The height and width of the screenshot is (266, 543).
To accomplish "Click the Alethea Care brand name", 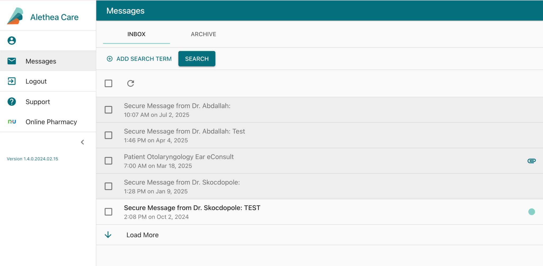I will click(54, 17).
